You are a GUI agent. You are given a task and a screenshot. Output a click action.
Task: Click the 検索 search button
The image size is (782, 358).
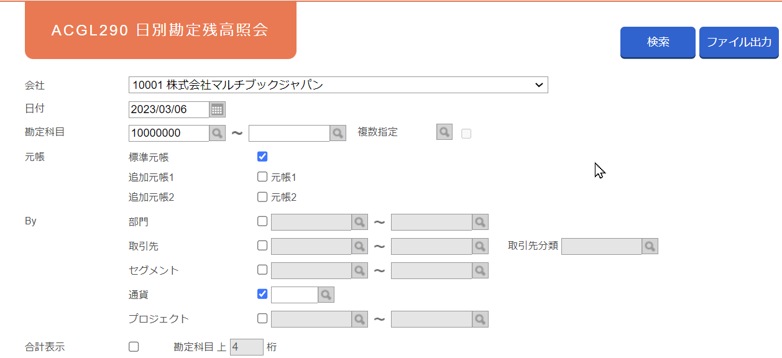(x=658, y=42)
